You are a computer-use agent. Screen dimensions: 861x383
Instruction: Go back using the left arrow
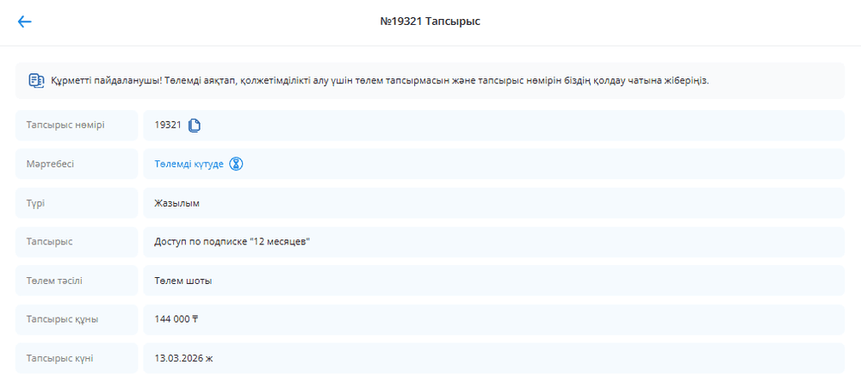pos(24,22)
